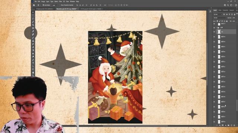
Task: Toggle lock transparent pixels
Action: point(217,21)
